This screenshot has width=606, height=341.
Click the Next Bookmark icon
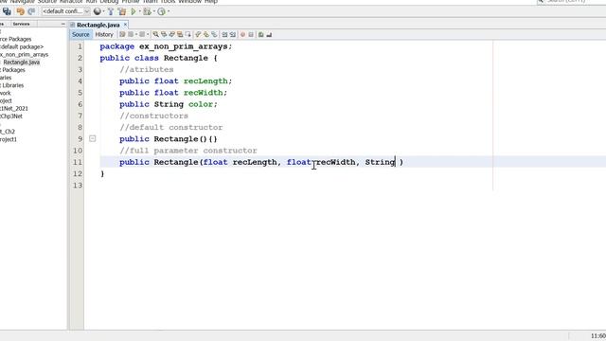(206, 34)
